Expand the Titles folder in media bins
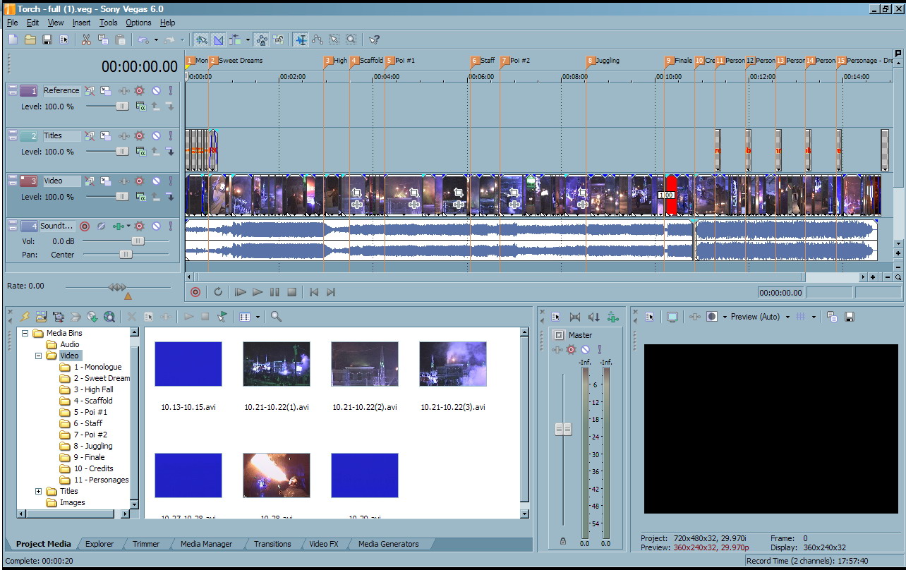906x570 pixels. tap(39, 491)
